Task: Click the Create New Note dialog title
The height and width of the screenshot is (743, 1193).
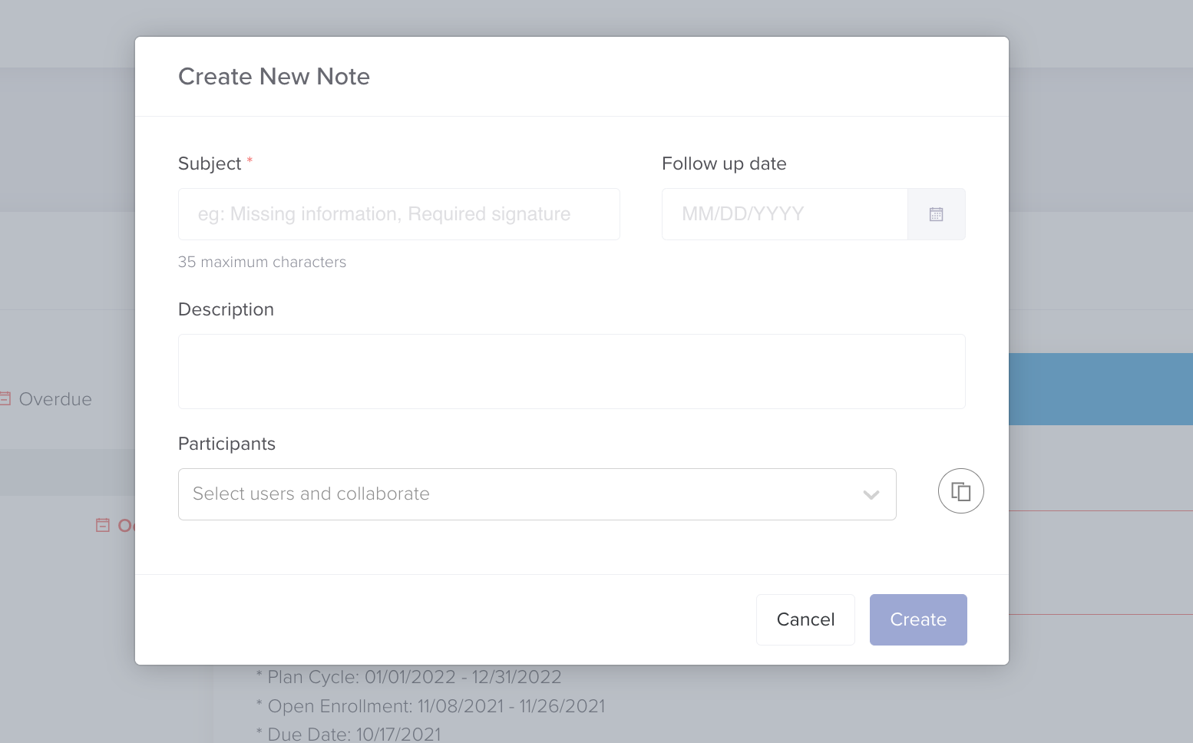Action: [x=274, y=77]
